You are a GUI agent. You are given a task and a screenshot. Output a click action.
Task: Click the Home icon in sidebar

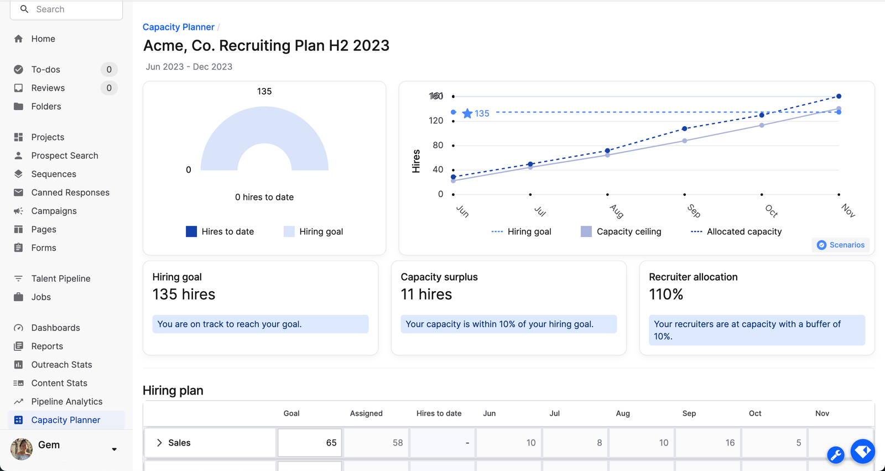click(19, 39)
